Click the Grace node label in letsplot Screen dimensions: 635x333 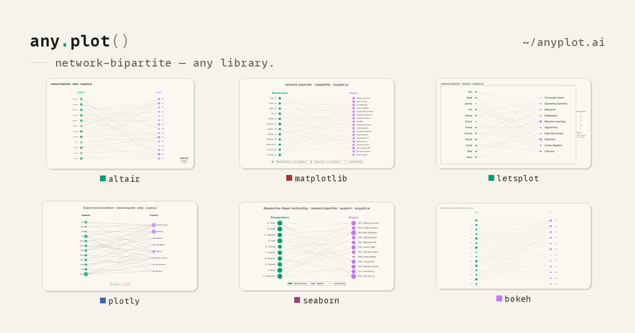469,122
